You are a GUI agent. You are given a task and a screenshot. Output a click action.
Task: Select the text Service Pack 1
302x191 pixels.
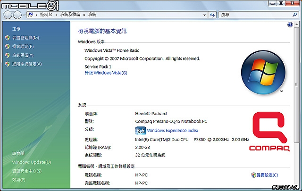click(x=98, y=66)
